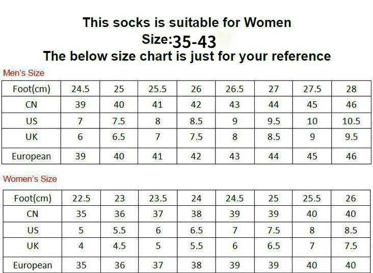Select US row label in Men's table
The width and height of the screenshot is (373, 273).
32,121
